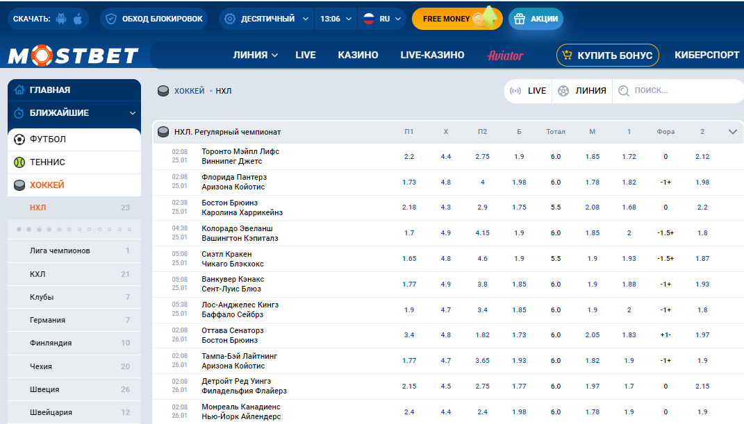Expand the ЛИНИЯ menu in the navigation
This screenshot has width=744, height=424.
(x=255, y=55)
